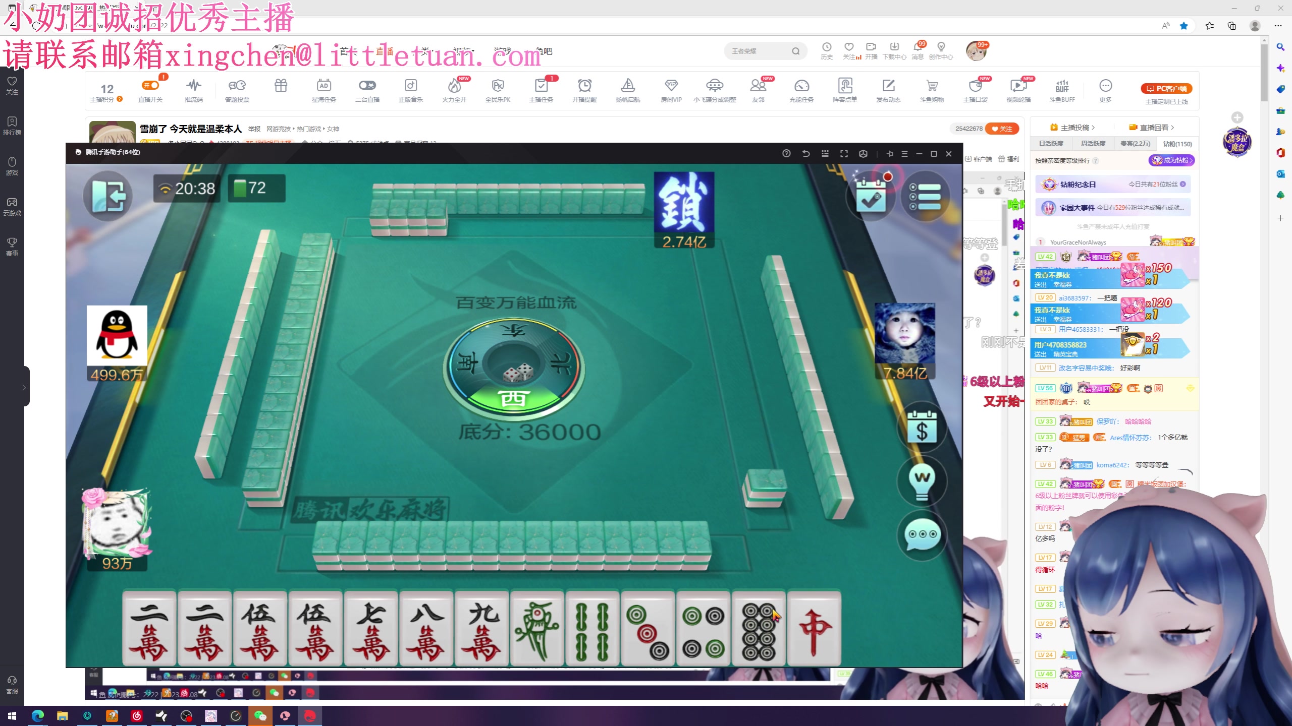Click the PC客户端 button
The image size is (1292, 726).
click(x=1166, y=89)
